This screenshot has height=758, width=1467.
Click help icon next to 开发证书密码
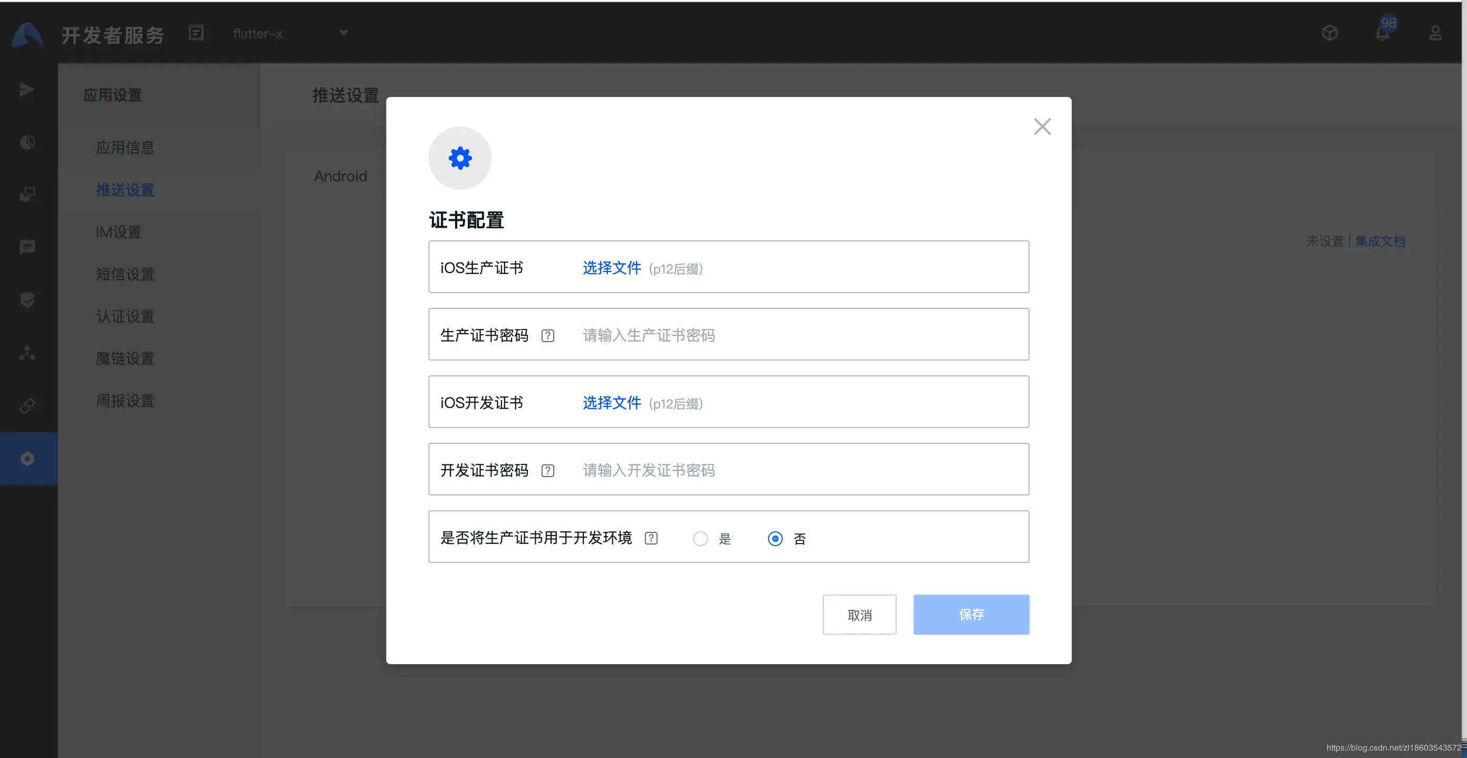pyautogui.click(x=548, y=471)
